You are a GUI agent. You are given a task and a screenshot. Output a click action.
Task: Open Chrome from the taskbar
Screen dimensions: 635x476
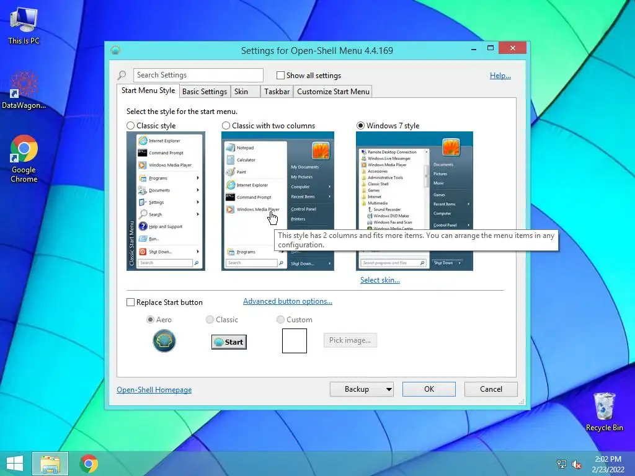pyautogui.click(x=89, y=464)
